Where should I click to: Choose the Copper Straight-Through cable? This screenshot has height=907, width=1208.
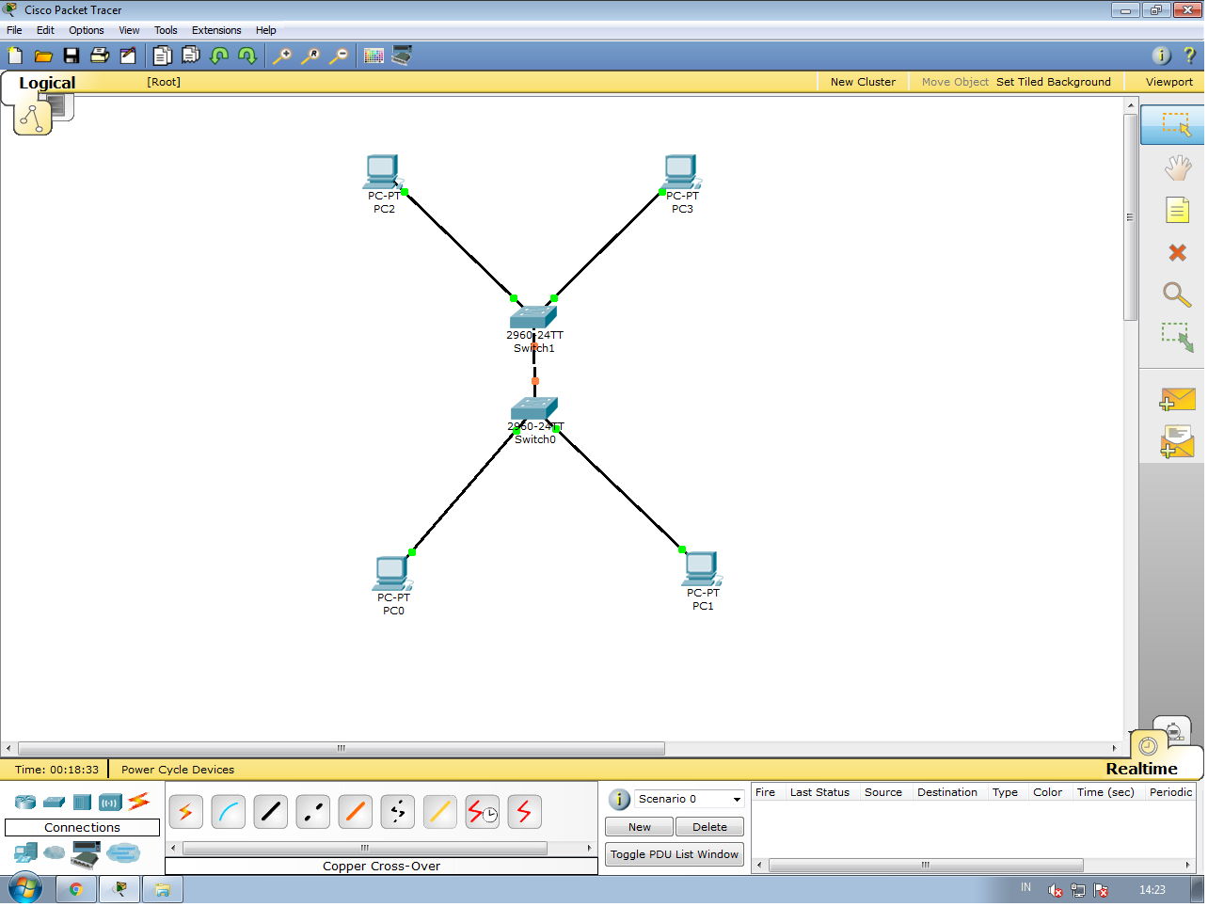271,812
